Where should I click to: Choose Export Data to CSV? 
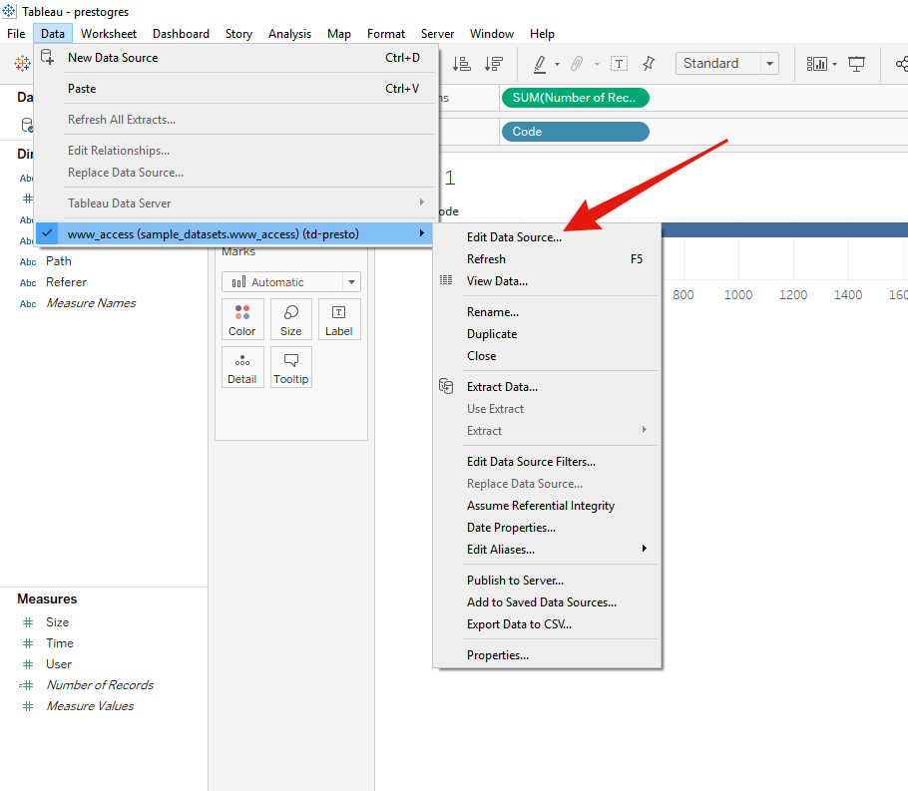click(x=519, y=623)
